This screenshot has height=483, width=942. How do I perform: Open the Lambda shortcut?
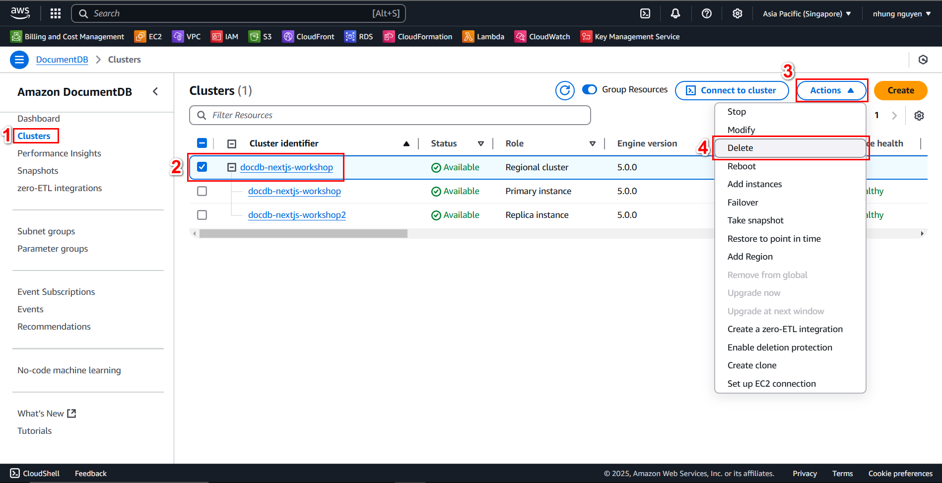(x=483, y=37)
